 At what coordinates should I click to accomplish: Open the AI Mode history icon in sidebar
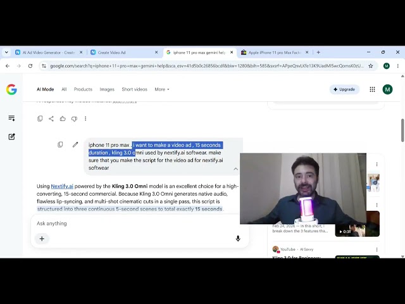tap(11, 118)
